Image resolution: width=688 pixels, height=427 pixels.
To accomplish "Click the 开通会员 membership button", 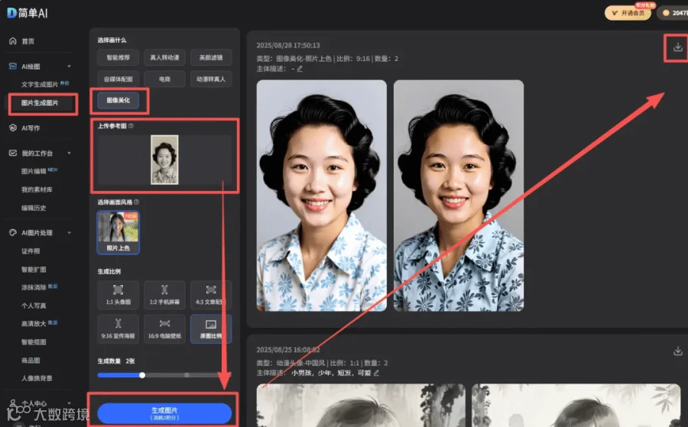I will [x=628, y=13].
